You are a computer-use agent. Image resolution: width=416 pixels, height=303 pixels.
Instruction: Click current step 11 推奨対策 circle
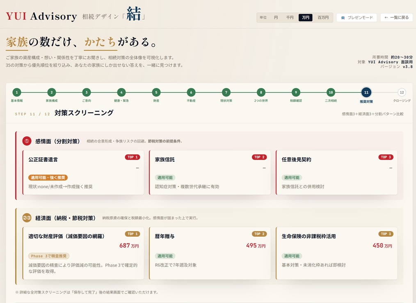(366, 93)
